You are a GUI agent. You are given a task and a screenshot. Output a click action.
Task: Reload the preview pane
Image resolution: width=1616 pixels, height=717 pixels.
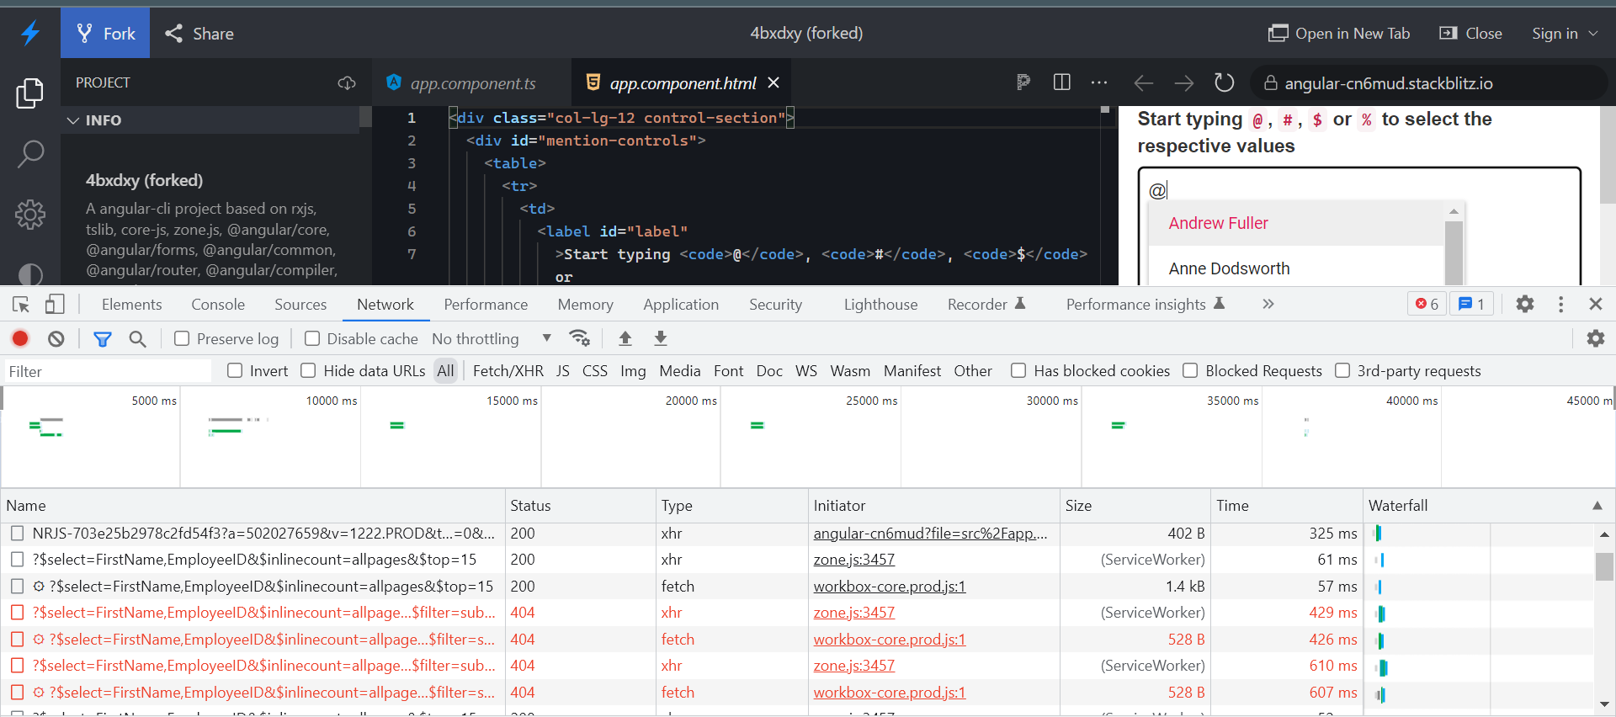pyautogui.click(x=1225, y=82)
